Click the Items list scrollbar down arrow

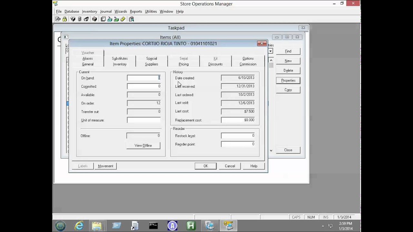[x=271, y=150]
